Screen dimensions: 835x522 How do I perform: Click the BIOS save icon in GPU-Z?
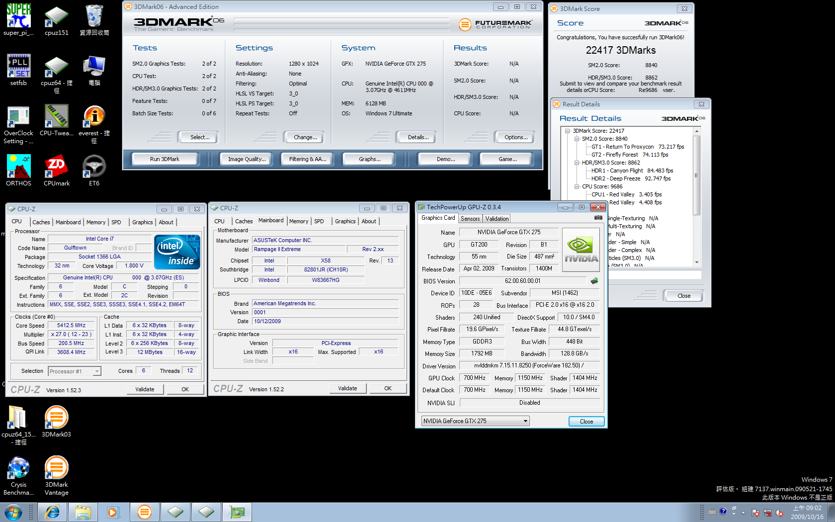click(x=594, y=281)
